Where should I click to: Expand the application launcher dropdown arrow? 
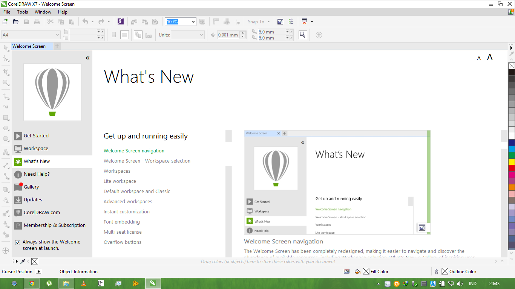tap(312, 22)
